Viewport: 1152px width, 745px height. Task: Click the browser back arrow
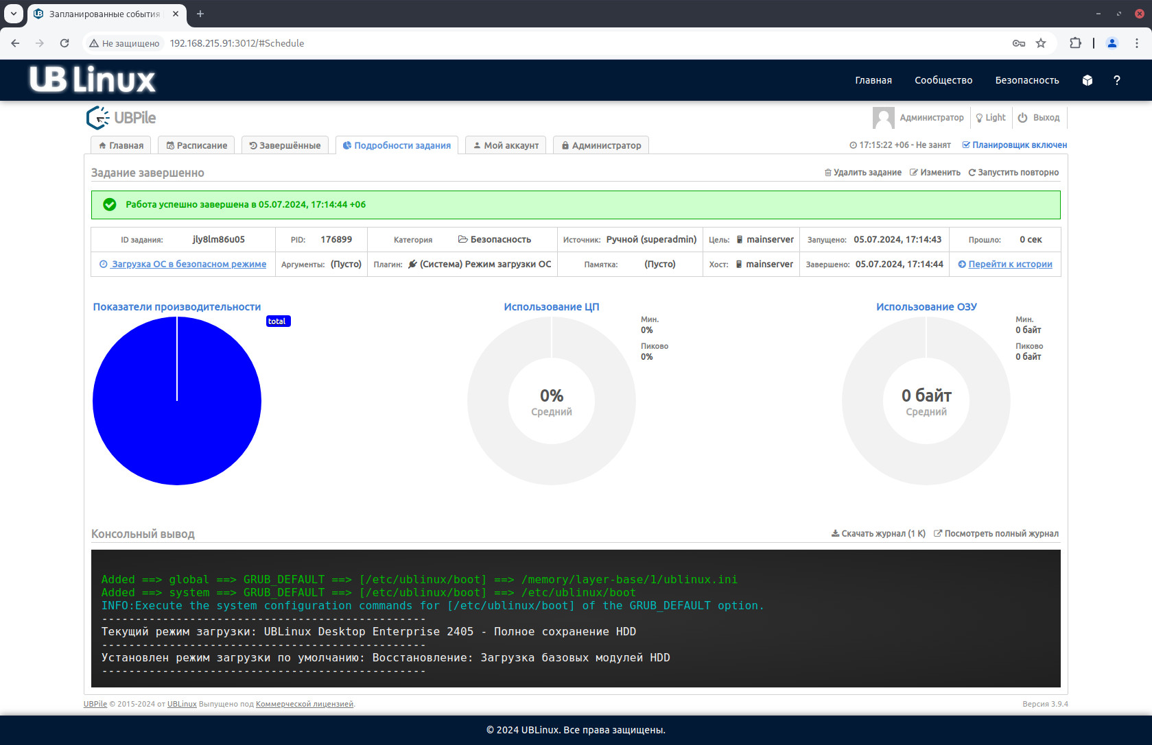pos(15,43)
